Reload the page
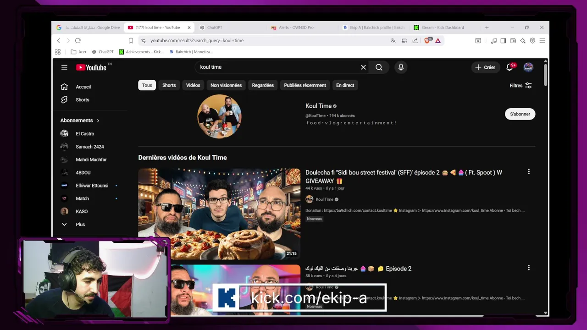The image size is (587, 330). coord(78,40)
